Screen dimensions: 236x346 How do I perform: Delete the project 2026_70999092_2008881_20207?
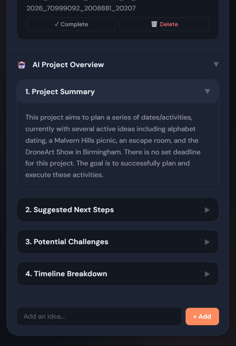click(x=164, y=24)
